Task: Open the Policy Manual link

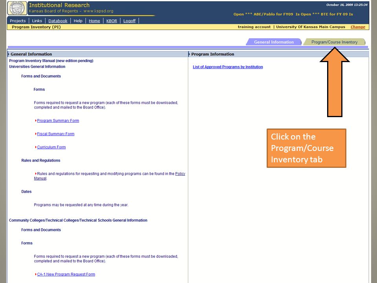Action: [180, 174]
